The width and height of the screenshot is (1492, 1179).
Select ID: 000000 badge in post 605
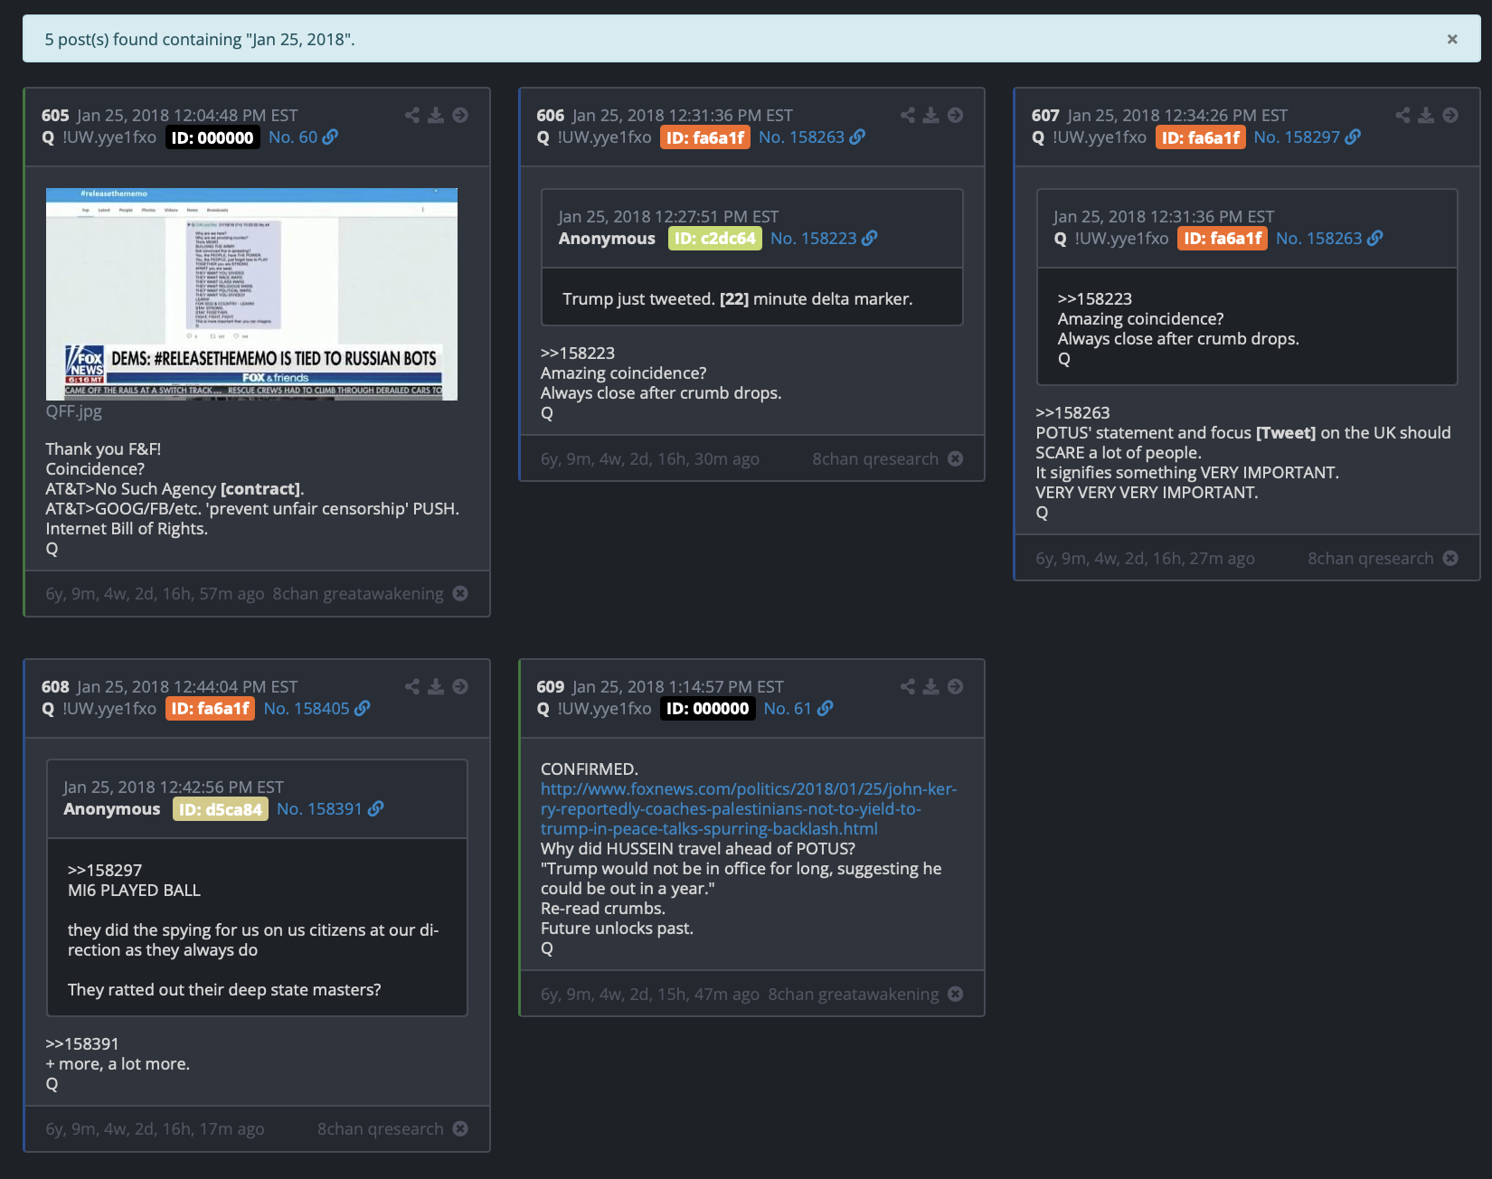pyautogui.click(x=212, y=137)
